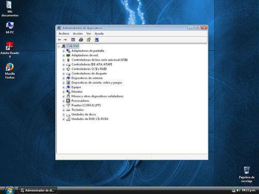The image size is (259, 194).
Task: Expand Adaptadores de red node
Action: [63, 55]
